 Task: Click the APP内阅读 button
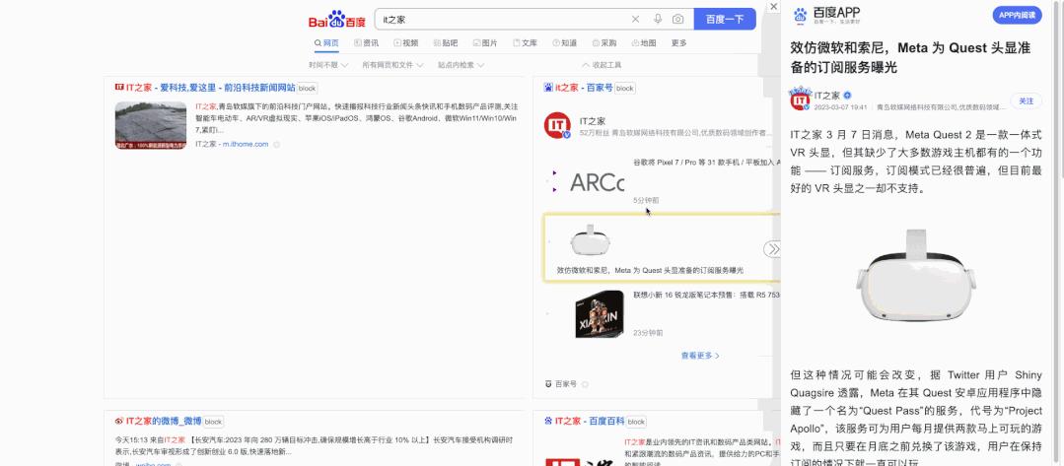(1017, 15)
